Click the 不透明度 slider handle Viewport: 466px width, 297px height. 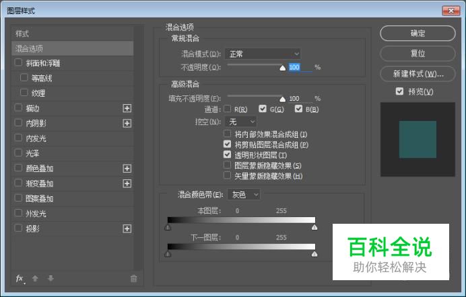point(283,68)
